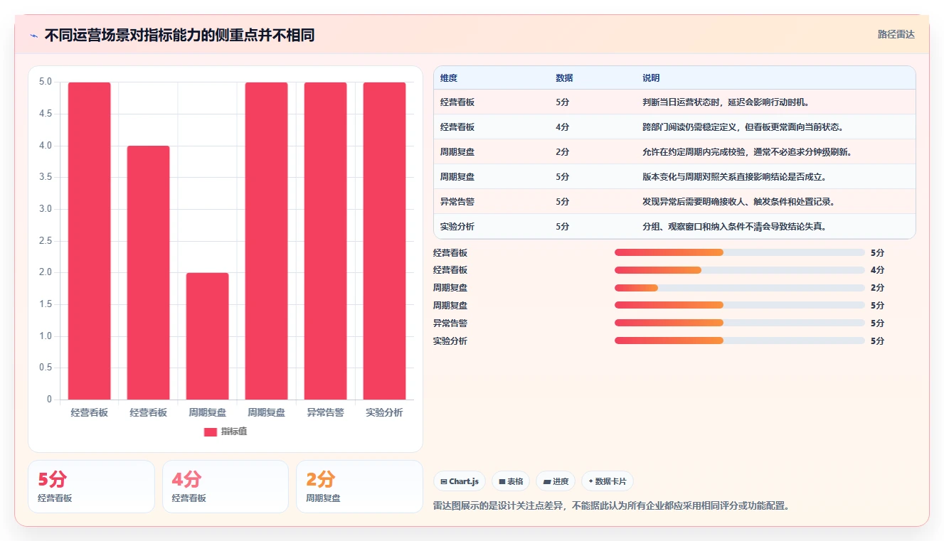The width and height of the screenshot is (944, 541).
Task: Open the 2分 周期复盘 summary card
Action: (359, 487)
